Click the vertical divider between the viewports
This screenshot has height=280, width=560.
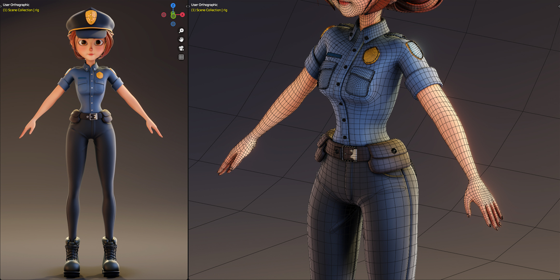tap(188, 140)
